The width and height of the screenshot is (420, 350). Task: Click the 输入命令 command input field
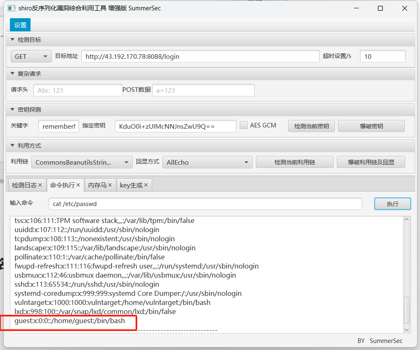[205, 204]
